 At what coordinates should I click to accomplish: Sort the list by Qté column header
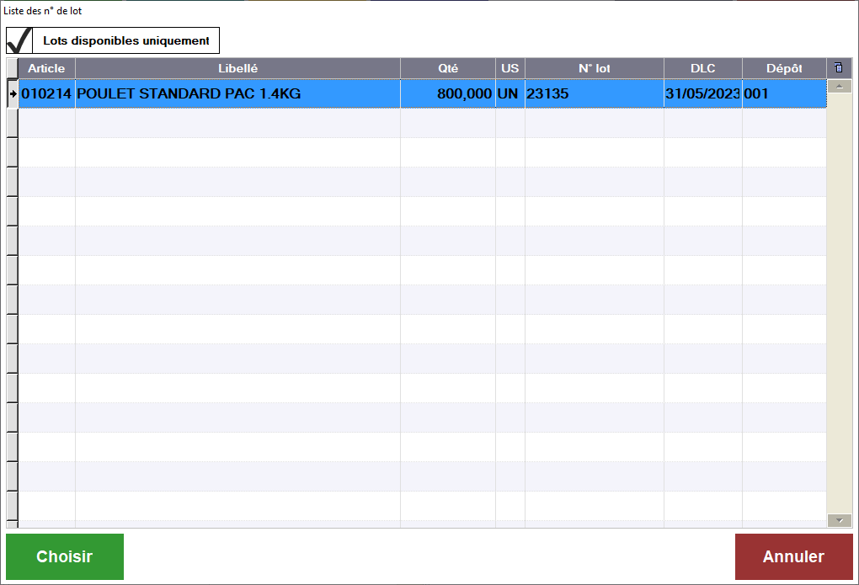click(x=448, y=68)
